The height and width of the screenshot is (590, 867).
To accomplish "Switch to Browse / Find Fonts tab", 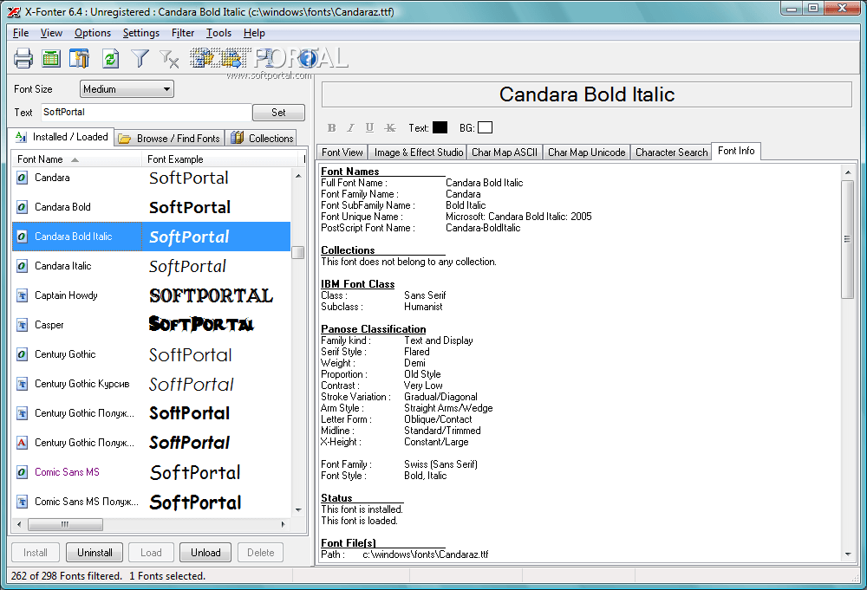I will (169, 138).
